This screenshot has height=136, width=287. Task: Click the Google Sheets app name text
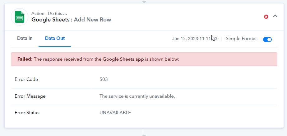coord(50,20)
